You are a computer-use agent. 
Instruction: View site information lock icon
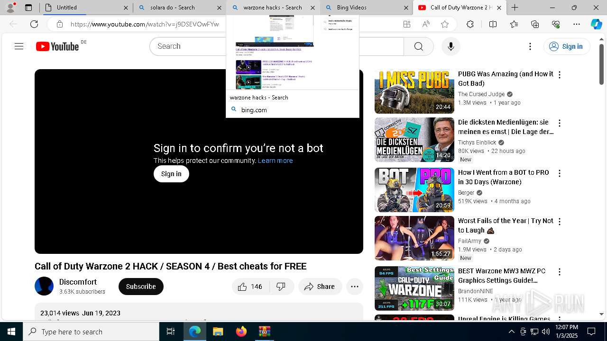[59, 24]
